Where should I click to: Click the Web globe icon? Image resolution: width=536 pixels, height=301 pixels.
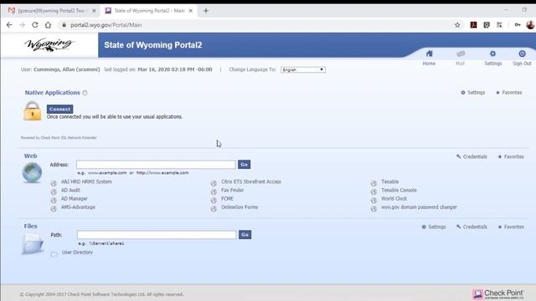32,172
